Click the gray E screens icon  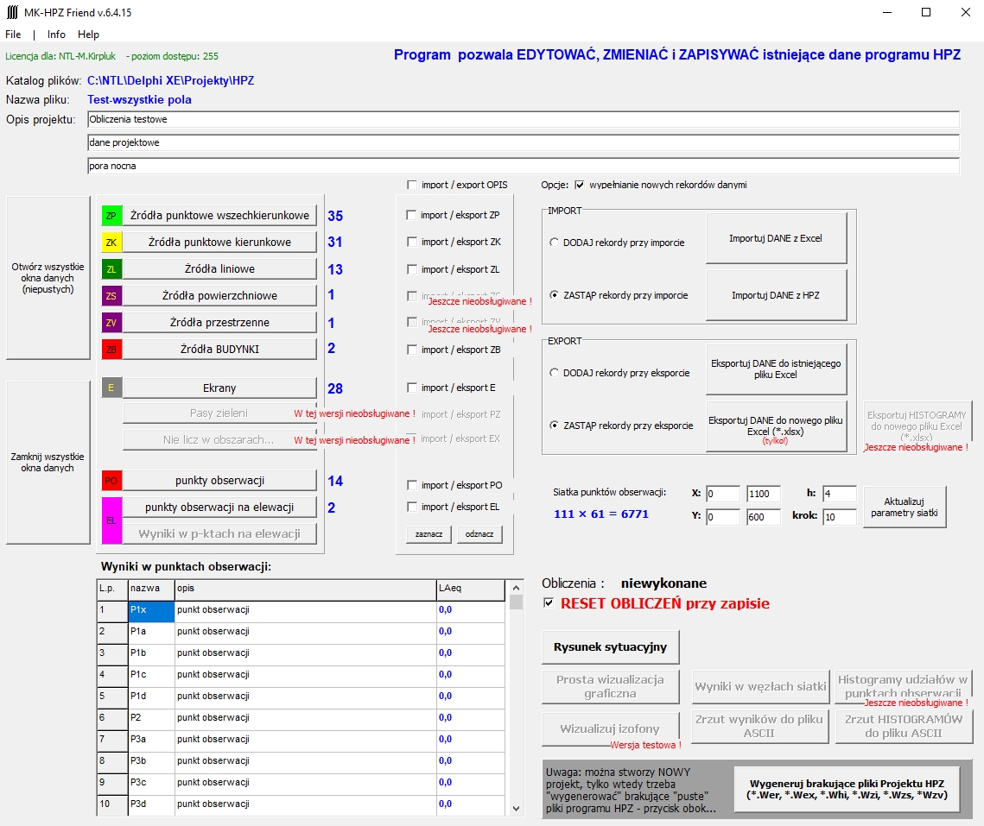point(111,388)
